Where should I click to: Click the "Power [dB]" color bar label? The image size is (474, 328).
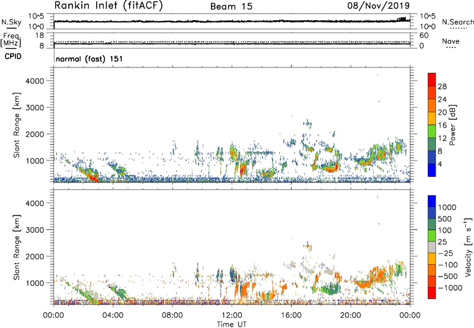tap(452, 125)
